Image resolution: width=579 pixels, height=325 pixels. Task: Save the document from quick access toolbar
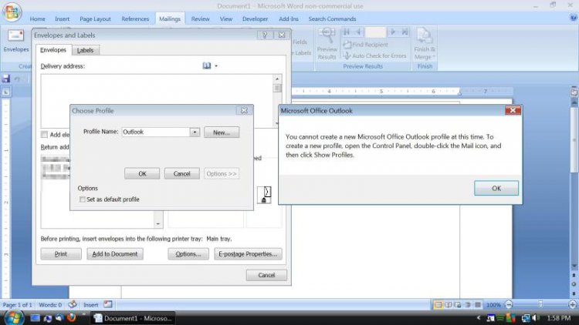tap(6, 79)
